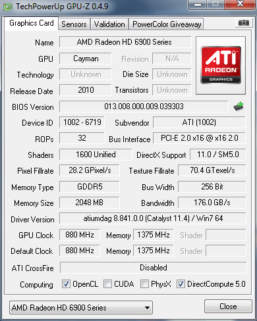The height and width of the screenshot is (321, 257).
Task: Click the Pixel Fillrate field 28.2 GPixel/s
Action: (90, 170)
